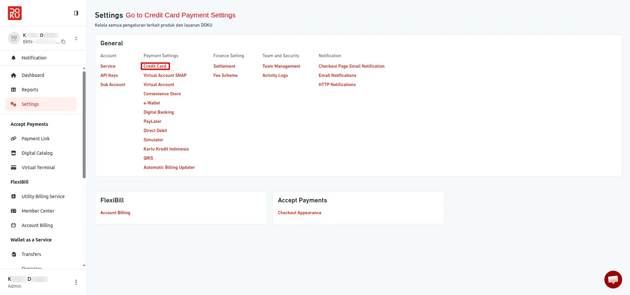
Task: Open Service account settings link
Action: tap(108, 66)
